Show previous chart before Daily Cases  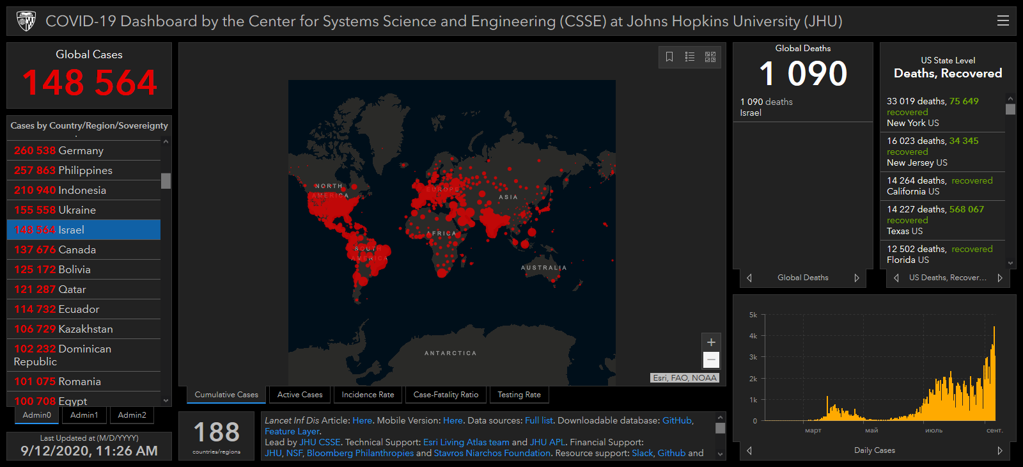pos(749,450)
